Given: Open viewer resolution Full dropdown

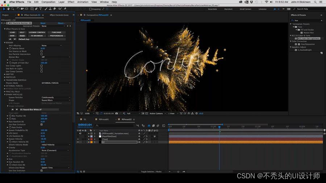Looking at the screenshot, I should [x=133, y=114].
